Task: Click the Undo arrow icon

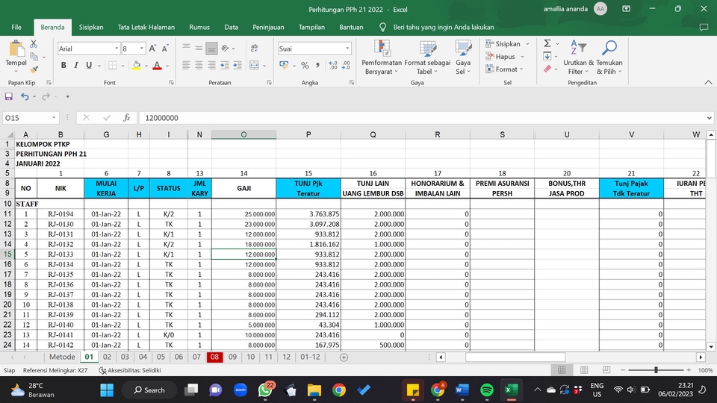Action: coord(25,96)
